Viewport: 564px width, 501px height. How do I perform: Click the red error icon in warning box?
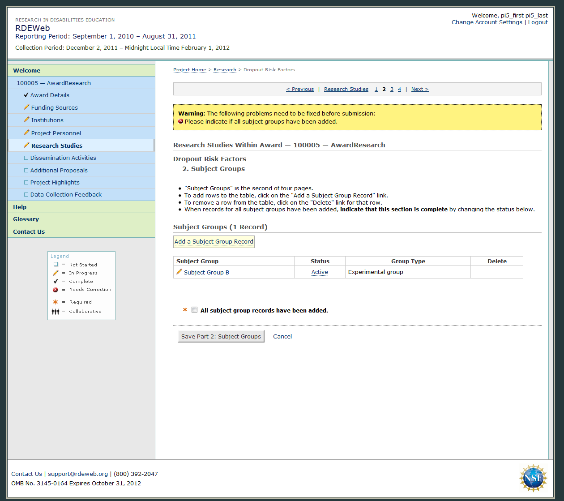pos(181,121)
